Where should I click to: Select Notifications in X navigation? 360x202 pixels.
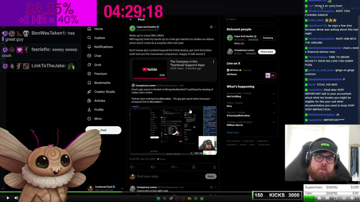(103, 47)
